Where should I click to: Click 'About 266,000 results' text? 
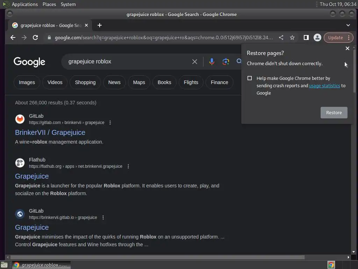click(56, 103)
